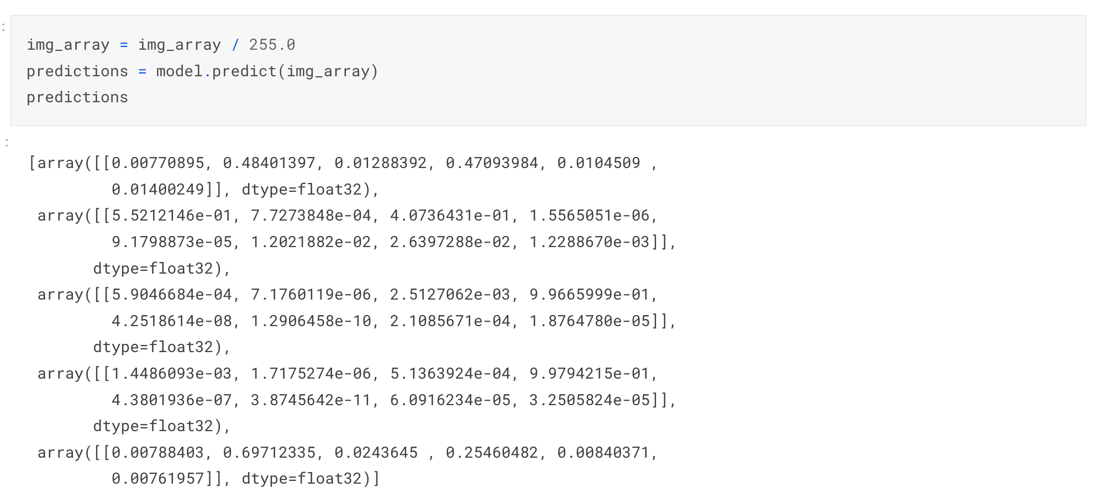Viewport: 1093px width, 503px height.
Task: Click the output value 3.8745642e-11
Action: point(311,400)
